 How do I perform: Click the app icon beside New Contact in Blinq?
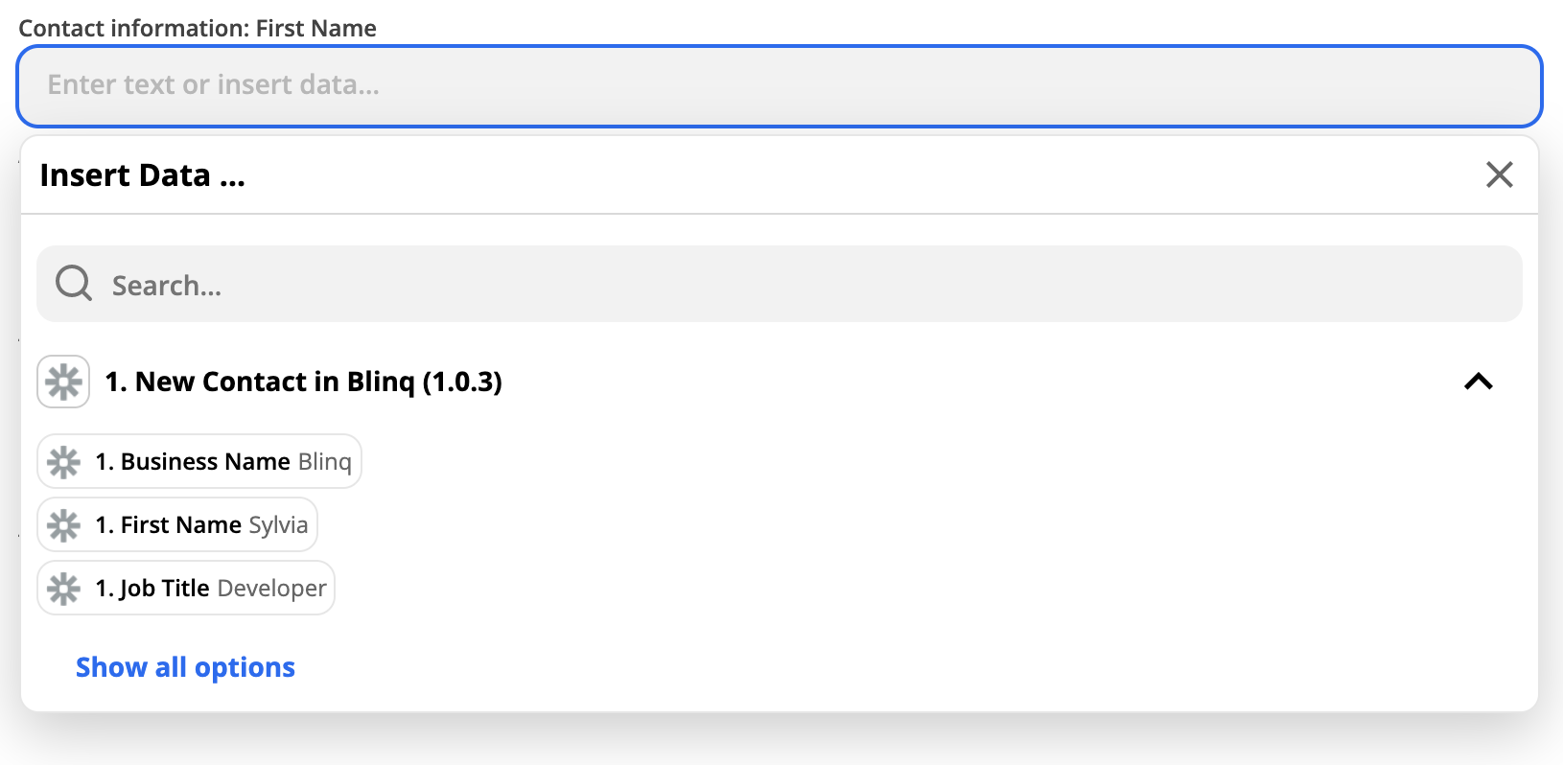[63, 382]
